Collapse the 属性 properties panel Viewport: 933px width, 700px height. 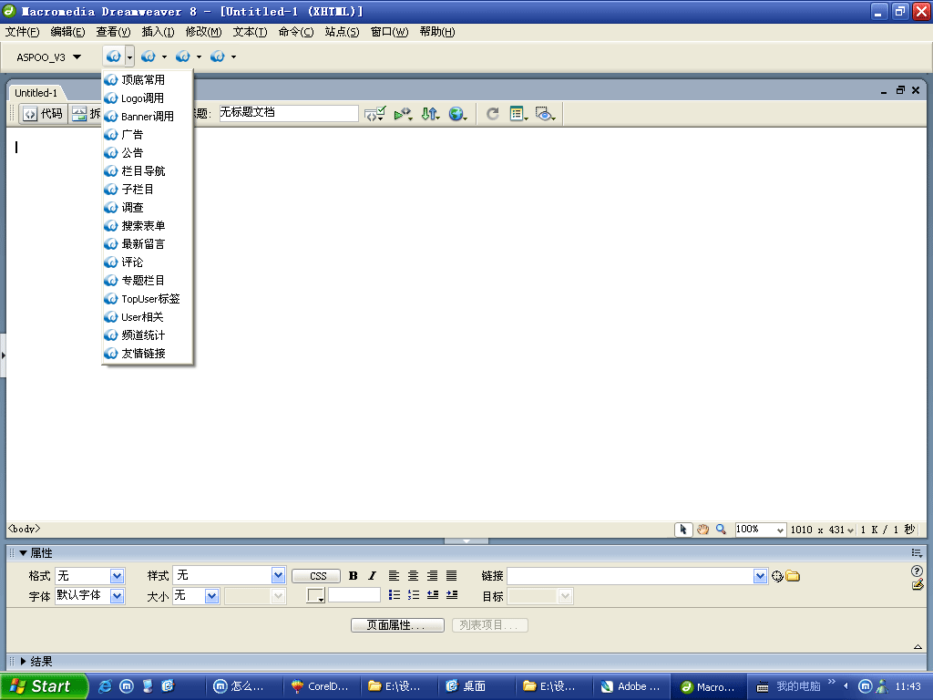click(x=23, y=553)
